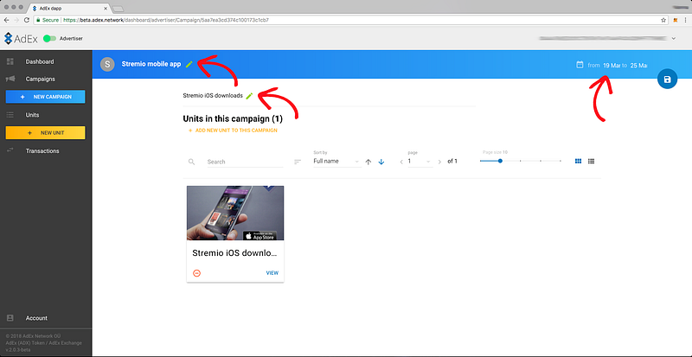Open Campaigns in the sidebar
Screen dimensions: 692x357
(40, 79)
